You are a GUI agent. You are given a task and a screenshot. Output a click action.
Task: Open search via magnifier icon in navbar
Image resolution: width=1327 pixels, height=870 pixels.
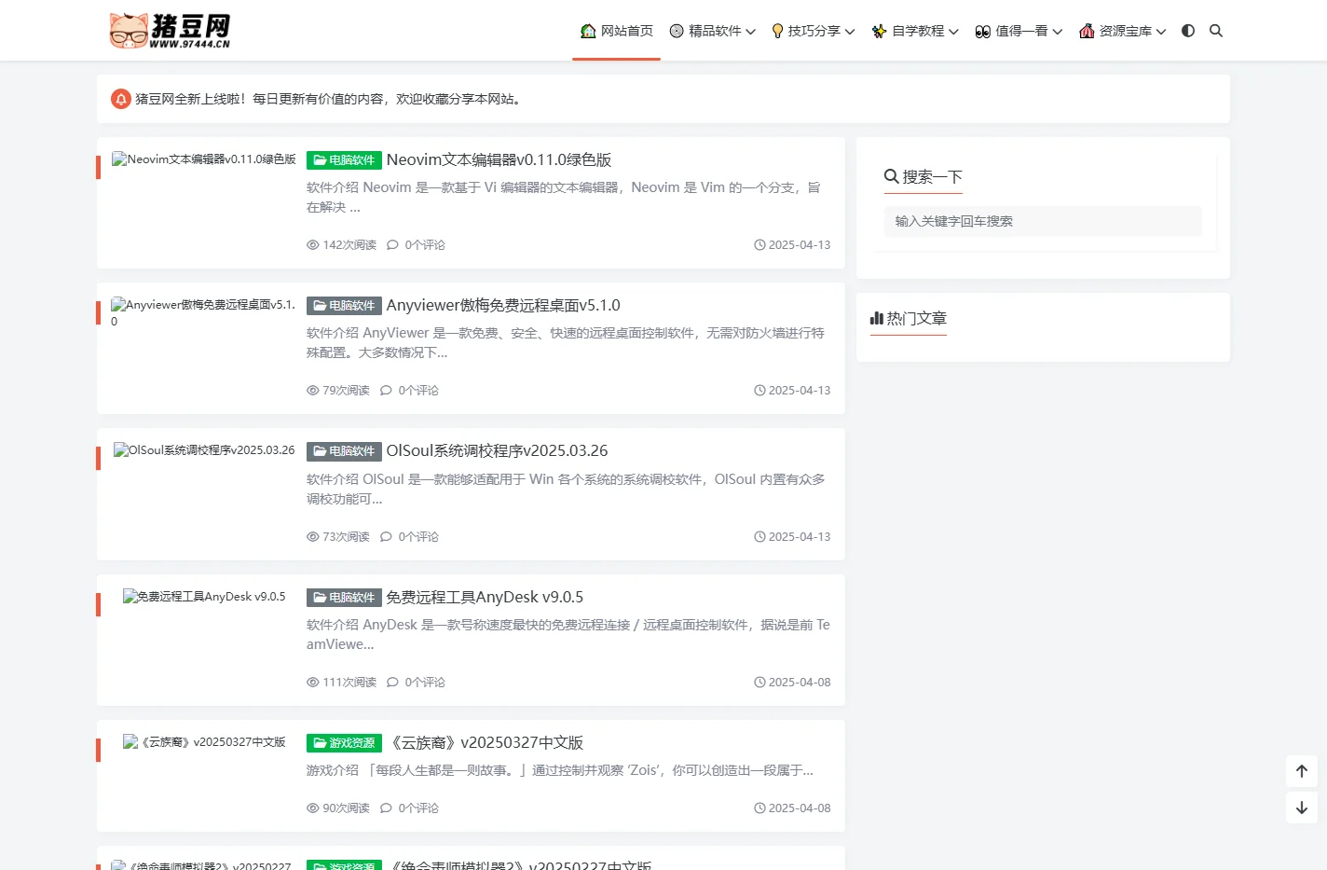pyautogui.click(x=1216, y=31)
